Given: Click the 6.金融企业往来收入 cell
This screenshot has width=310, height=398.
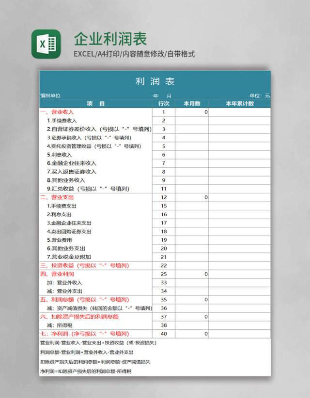Looking at the screenshot, I should pos(96,163).
